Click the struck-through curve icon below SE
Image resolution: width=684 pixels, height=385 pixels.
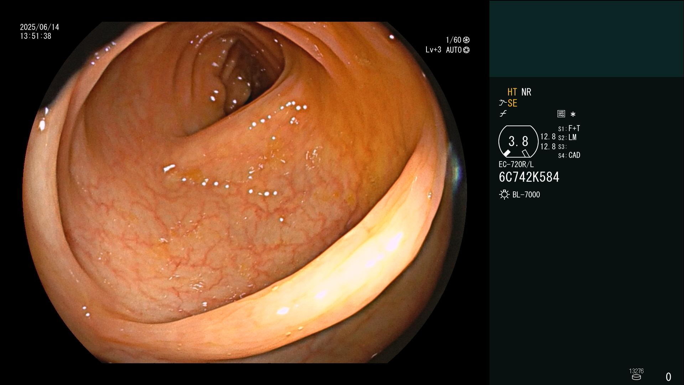[503, 114]
